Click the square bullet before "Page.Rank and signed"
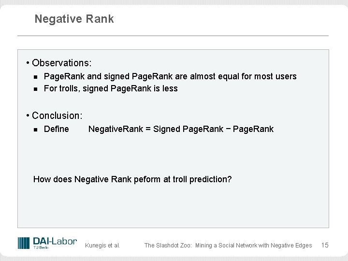This screenshot has width=348, height=261. pyautogui.click(x=35, y=77)
